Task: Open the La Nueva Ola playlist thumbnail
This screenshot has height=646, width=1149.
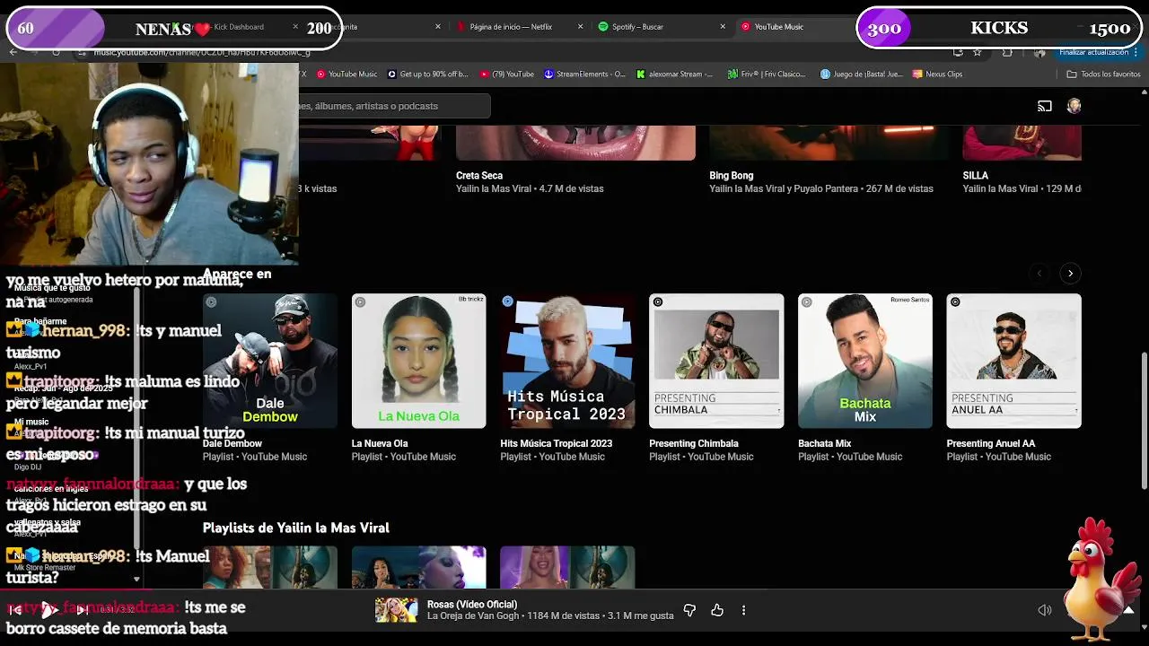Action: (419, 361)
